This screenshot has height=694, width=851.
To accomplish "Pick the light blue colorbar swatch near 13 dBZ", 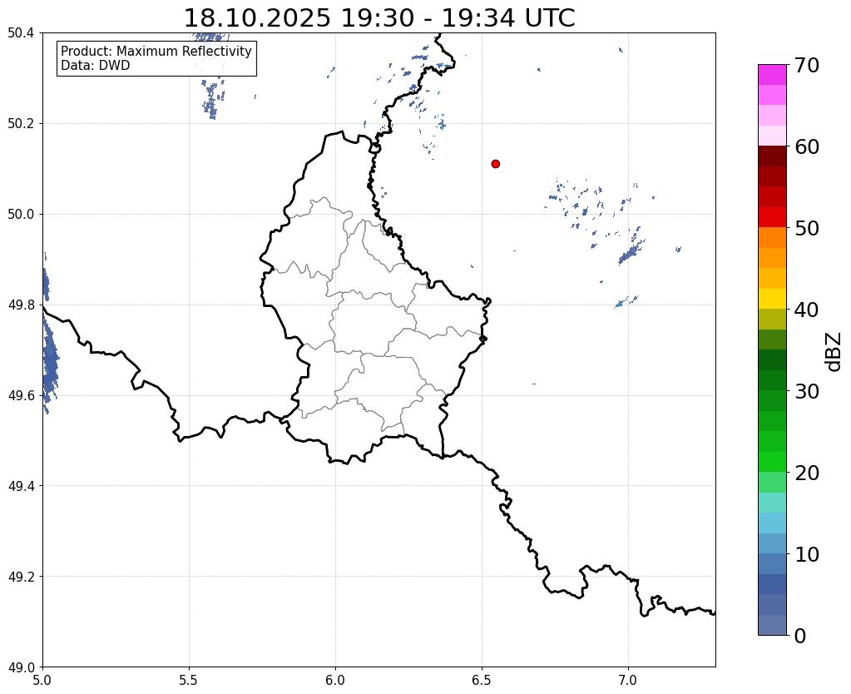I will point(772,523).
